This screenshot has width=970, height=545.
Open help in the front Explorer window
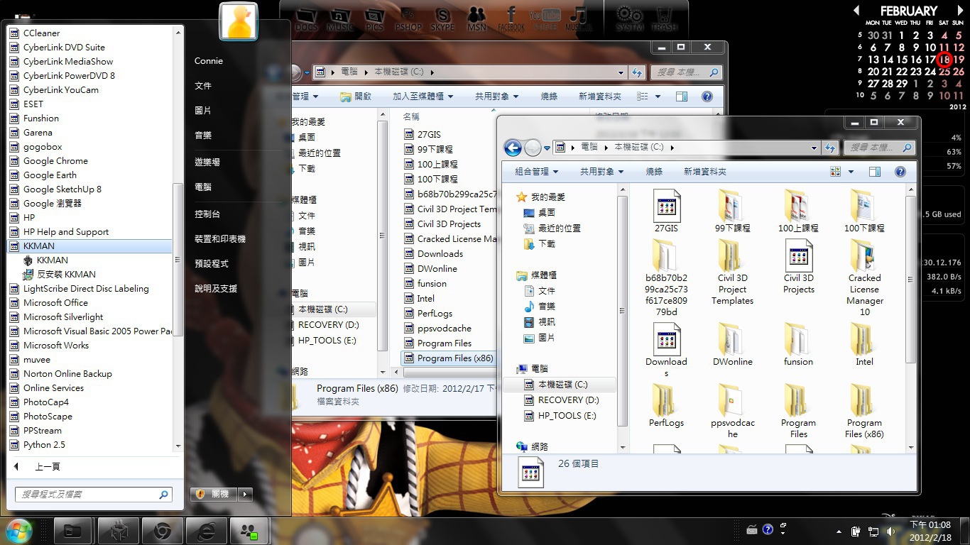click(x=900, y=172)
